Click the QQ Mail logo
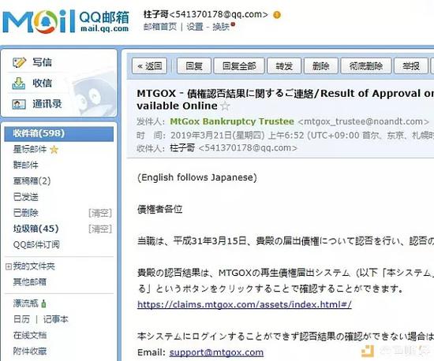 pos(65,21)
